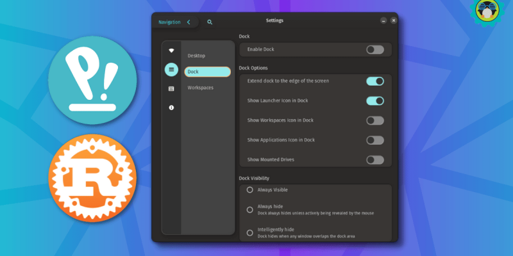Open the About info icon
Viewport: 513px width, 256px height.
[x=171, y=108]
